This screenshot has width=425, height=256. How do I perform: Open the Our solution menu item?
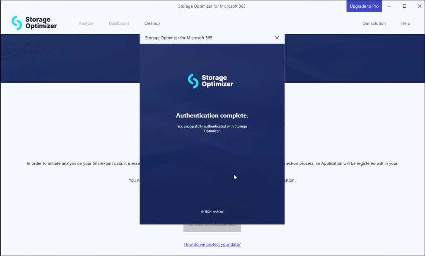374,23
